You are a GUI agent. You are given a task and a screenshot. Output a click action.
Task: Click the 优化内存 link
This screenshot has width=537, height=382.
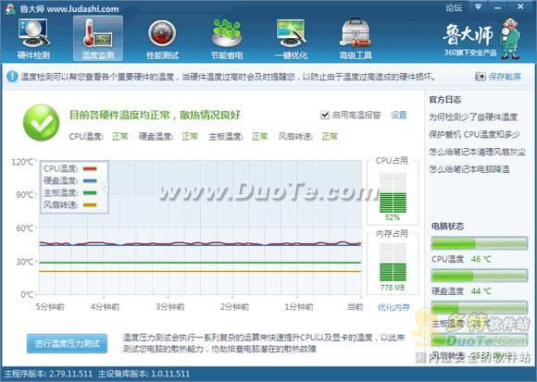[393, 307]
